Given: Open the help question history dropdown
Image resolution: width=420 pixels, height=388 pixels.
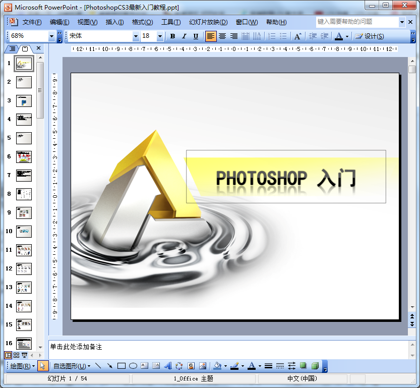Looking at the screenshot, I should coord(402,22).
